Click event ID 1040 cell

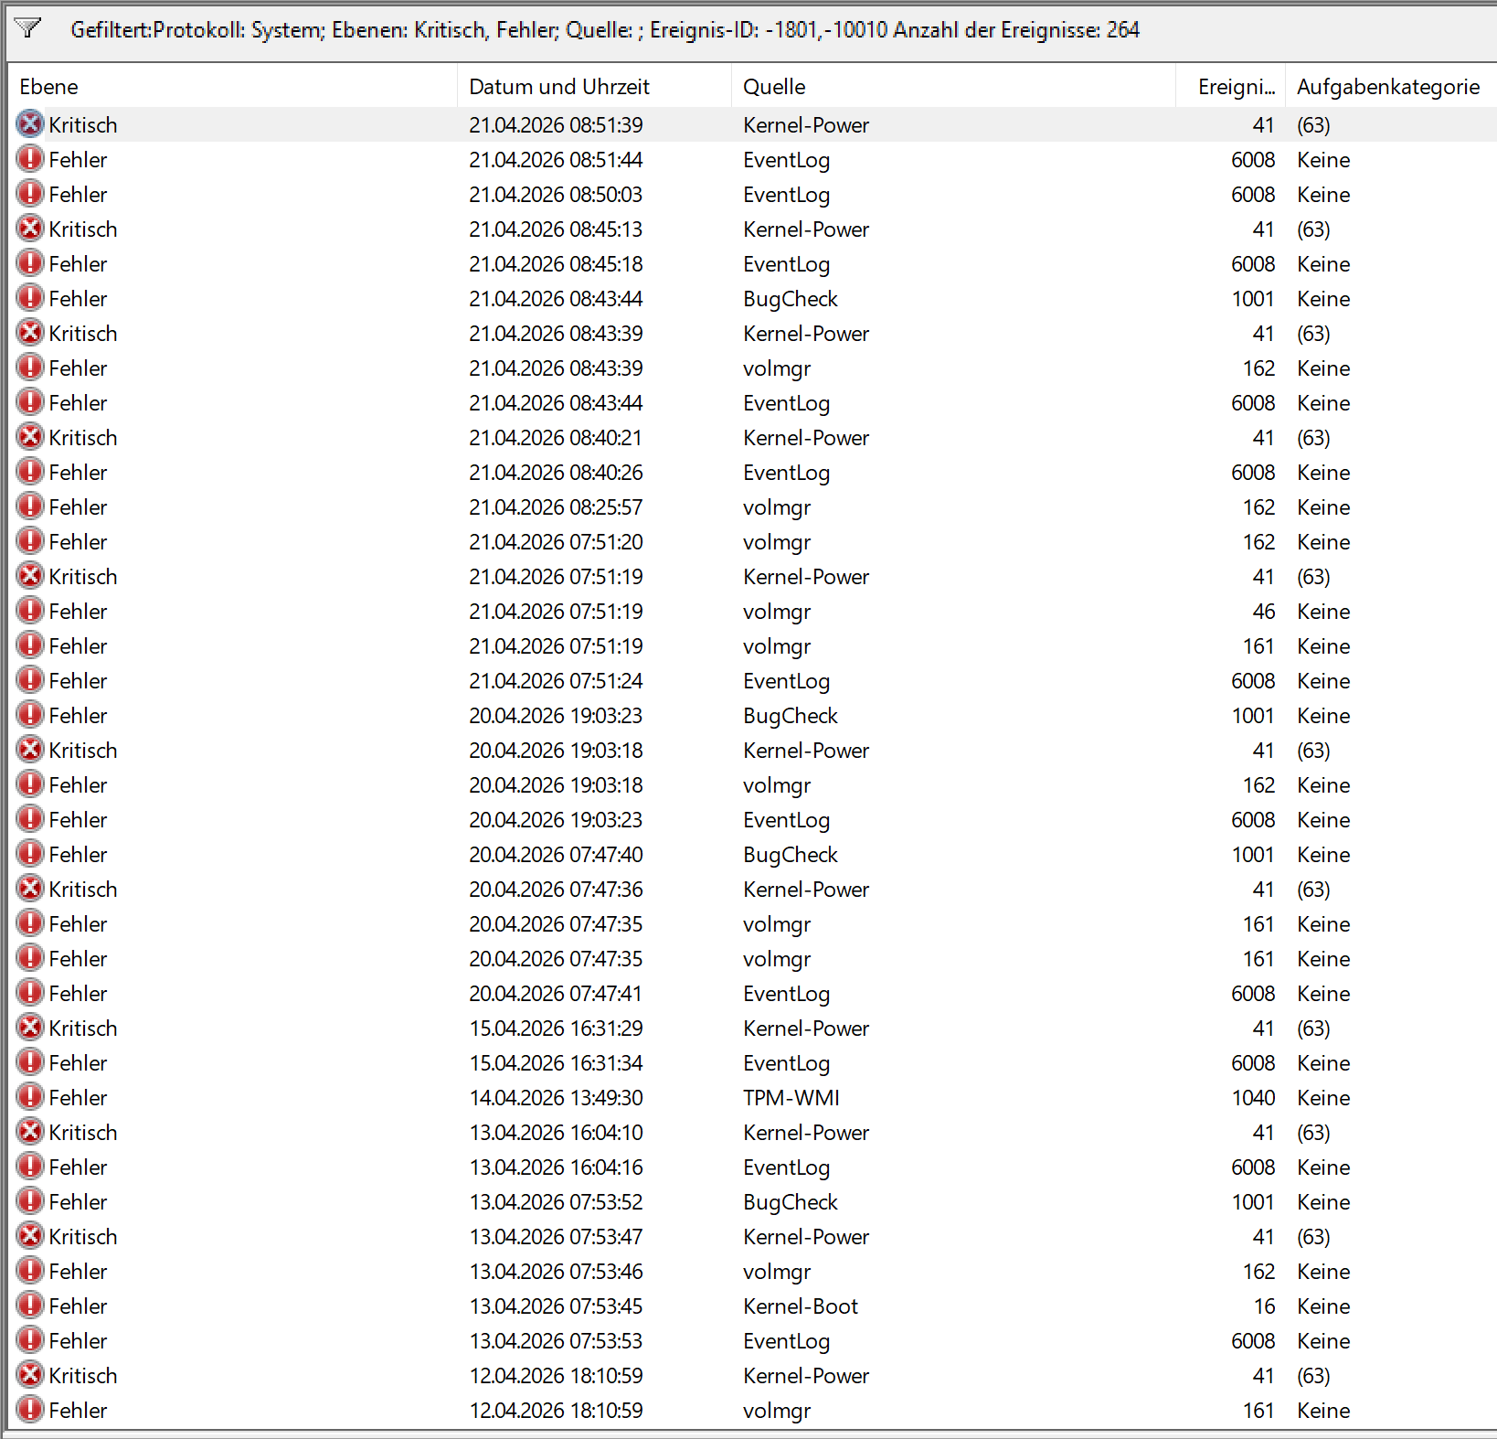coord(1253,1098)
